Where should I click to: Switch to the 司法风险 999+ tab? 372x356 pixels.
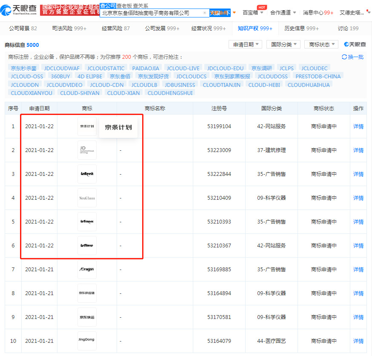pos(69,29)
